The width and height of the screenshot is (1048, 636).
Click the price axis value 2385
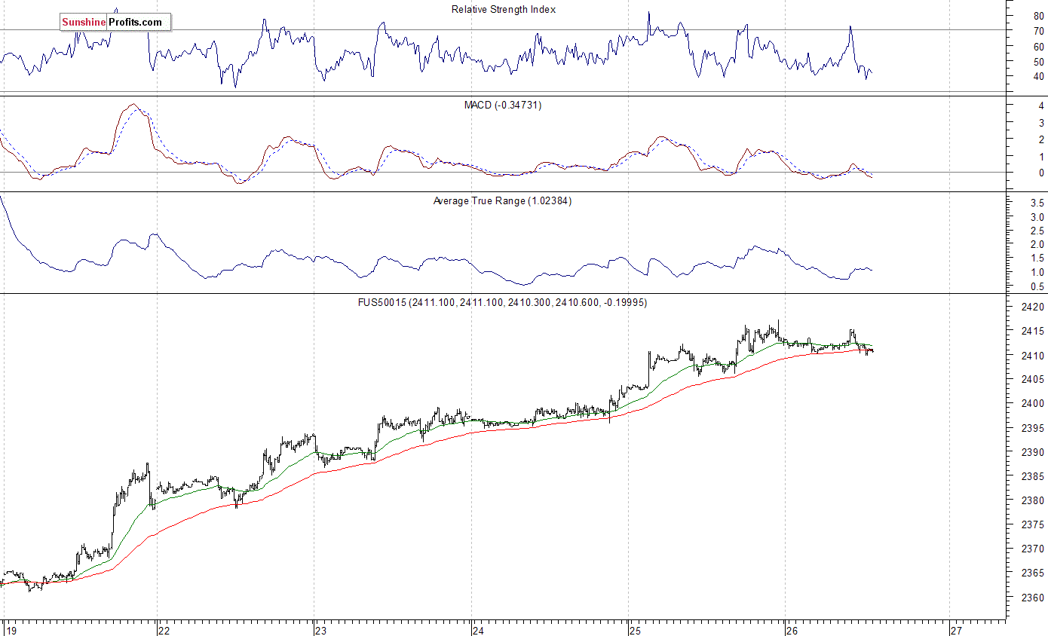tap(1034, 476)
